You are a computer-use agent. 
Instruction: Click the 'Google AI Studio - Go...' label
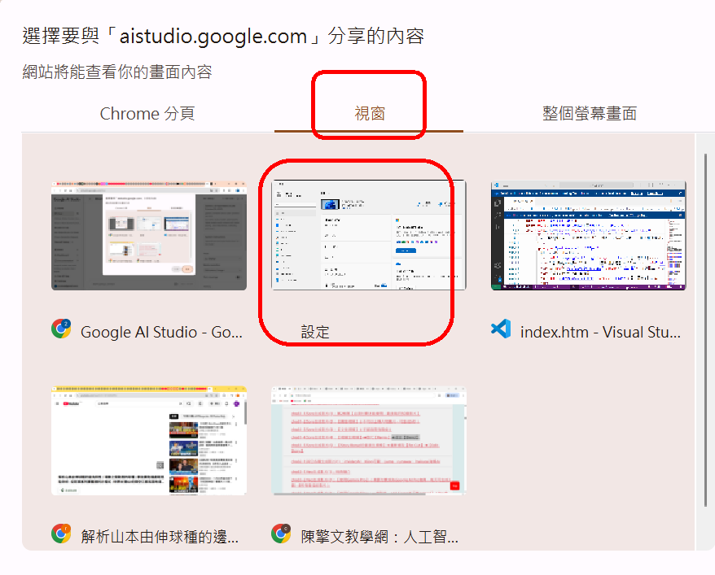pyautogui.click(x=162, y=332)
